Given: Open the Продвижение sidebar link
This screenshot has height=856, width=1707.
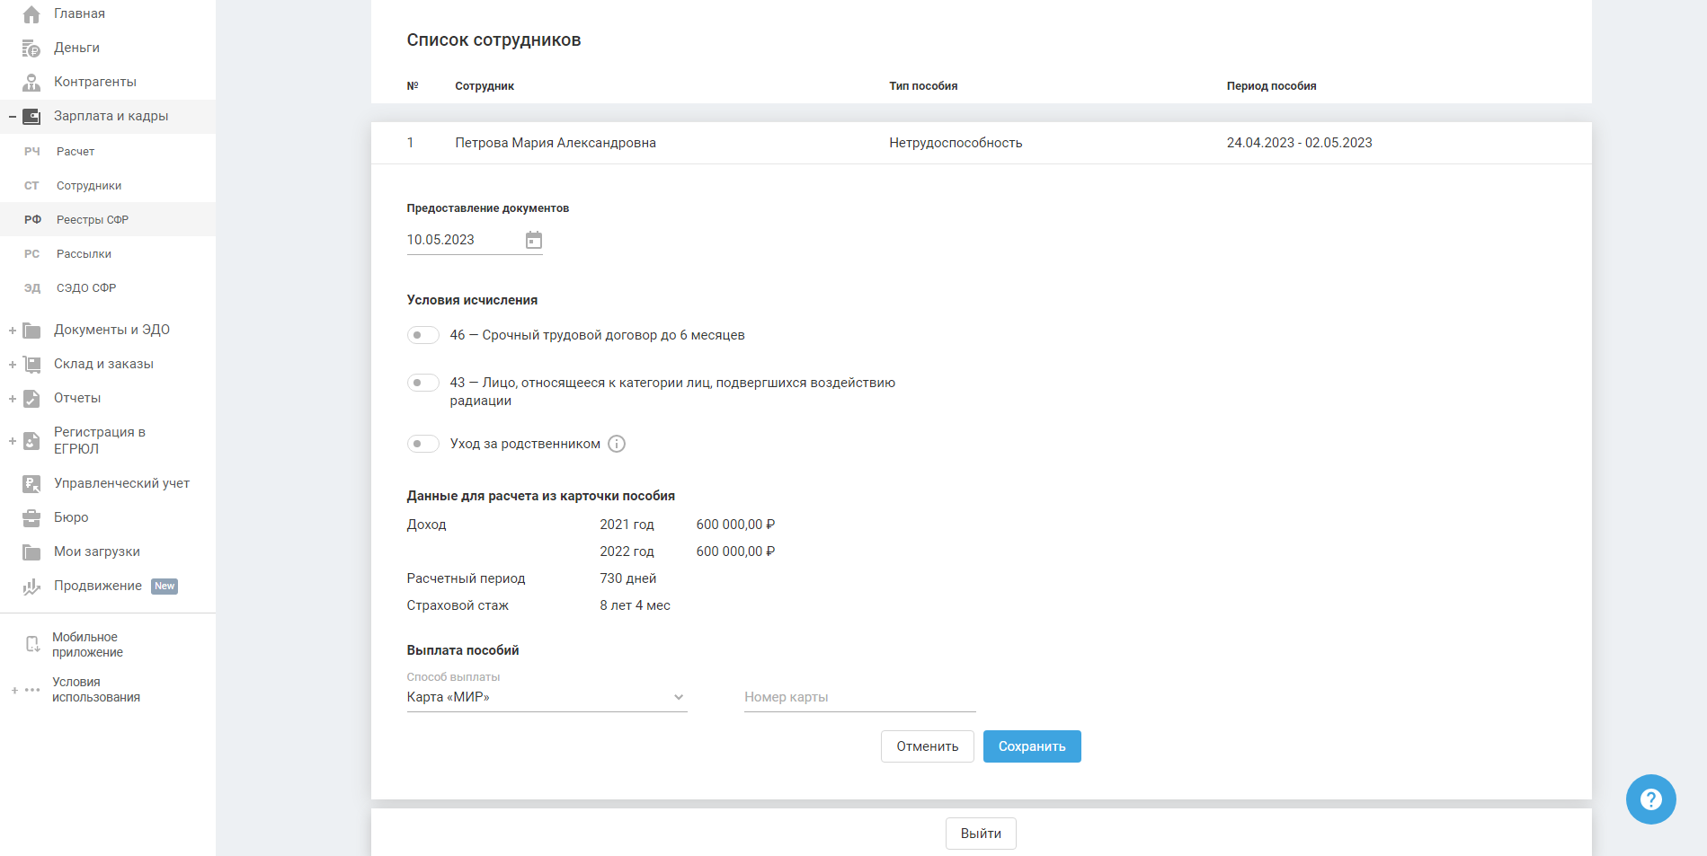Looking at the screenshot, I should click(x=98, y=586).
